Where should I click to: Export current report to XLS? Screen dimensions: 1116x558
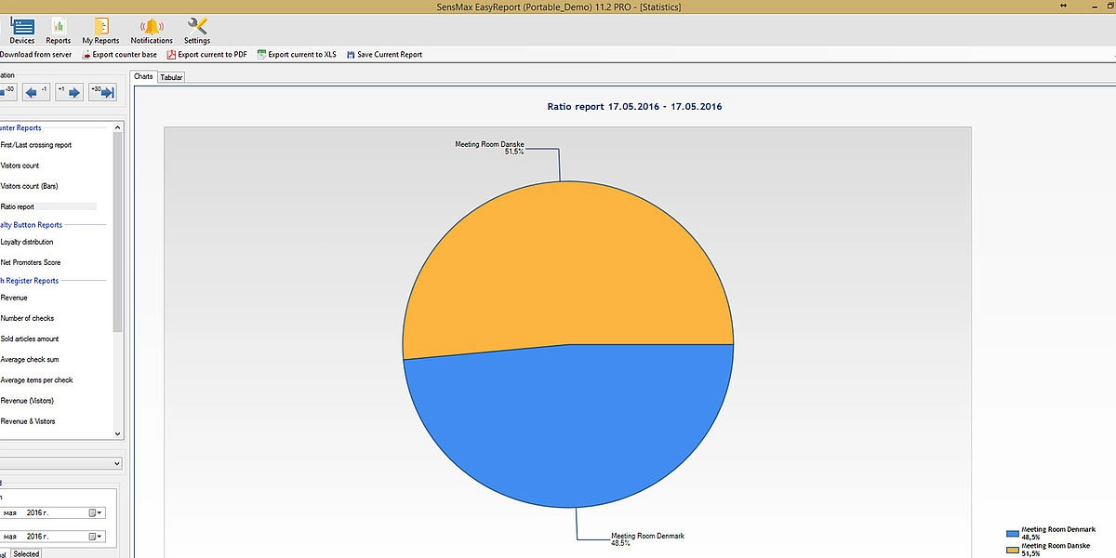point(297,55)
